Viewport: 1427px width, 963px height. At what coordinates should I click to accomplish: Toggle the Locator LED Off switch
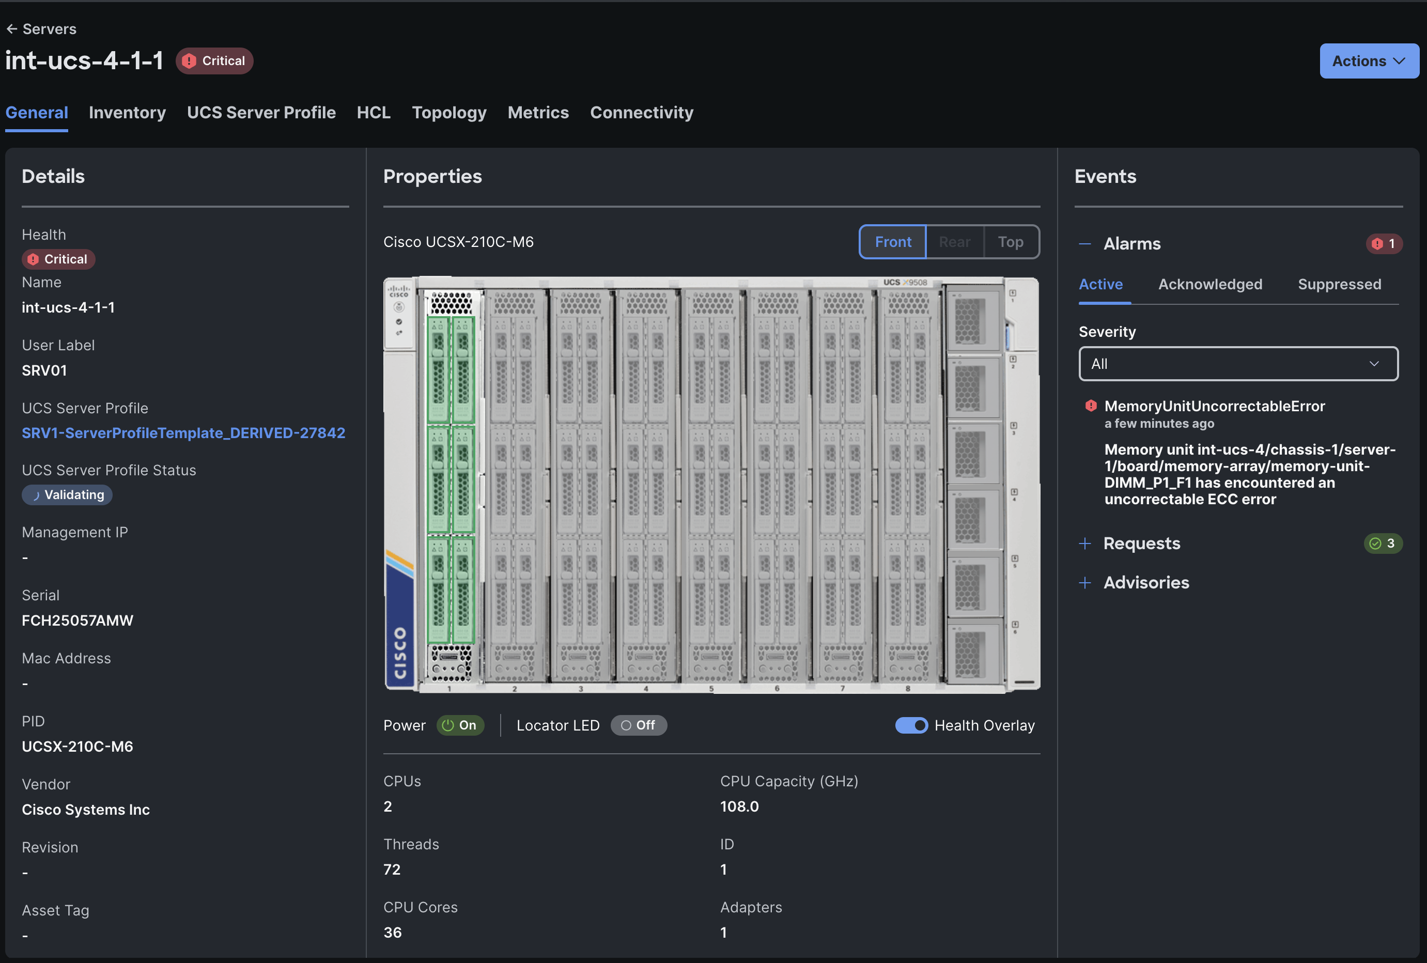(638, 725)
